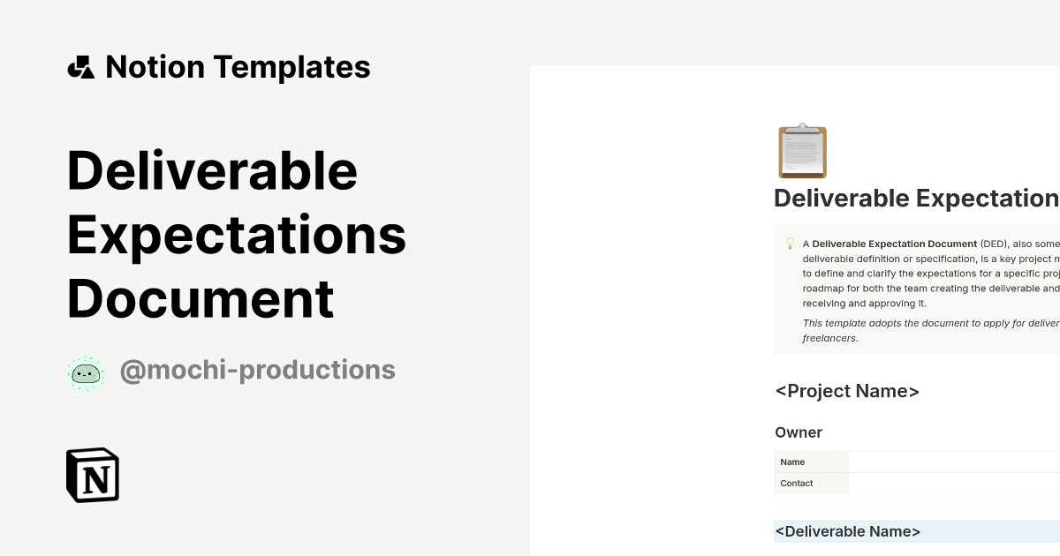Select the "Name" table label cell

tap(792, 462)
